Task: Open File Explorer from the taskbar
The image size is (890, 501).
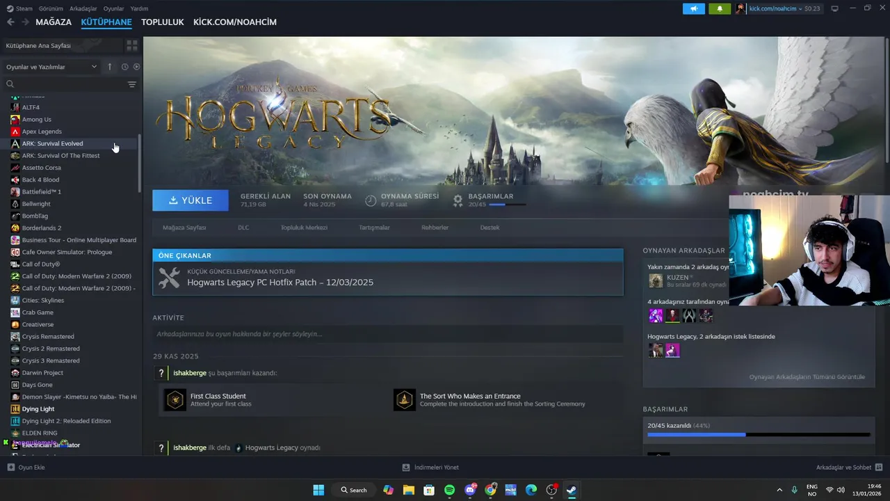Action: (x=408, y=490)
